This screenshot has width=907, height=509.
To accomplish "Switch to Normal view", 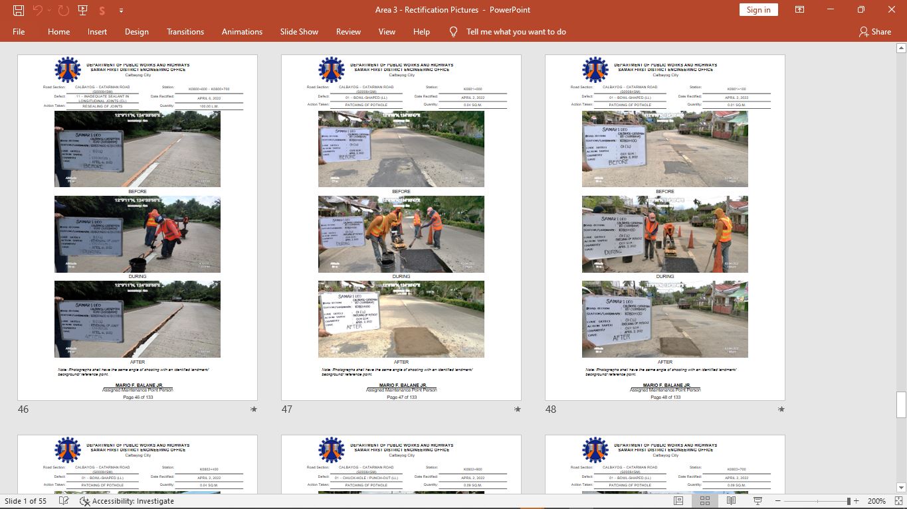I will [x=678, y=501].
